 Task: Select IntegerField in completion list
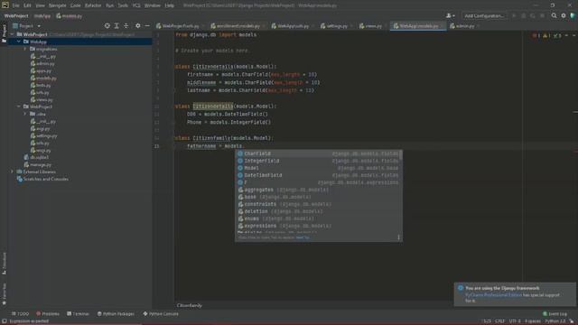point(318,161)
